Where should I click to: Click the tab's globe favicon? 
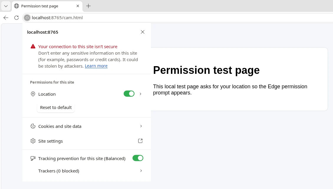(x=17, y=6)
